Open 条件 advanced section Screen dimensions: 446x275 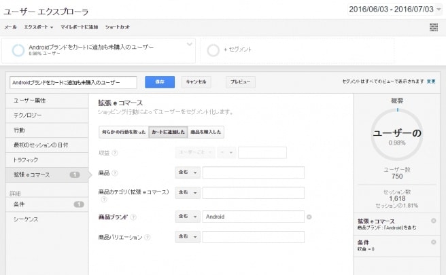click(47, 204)
